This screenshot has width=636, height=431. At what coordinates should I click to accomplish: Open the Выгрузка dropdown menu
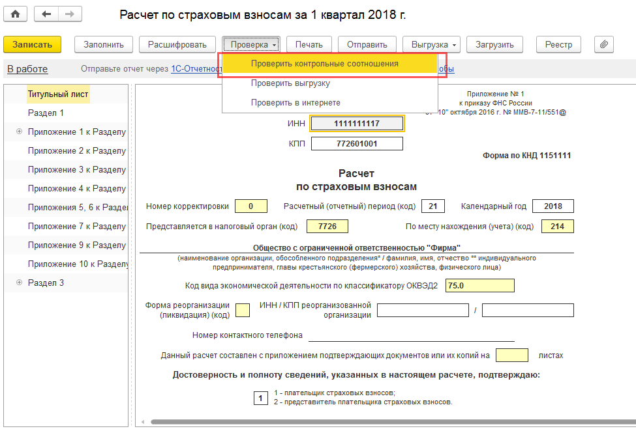pos(431,44)
